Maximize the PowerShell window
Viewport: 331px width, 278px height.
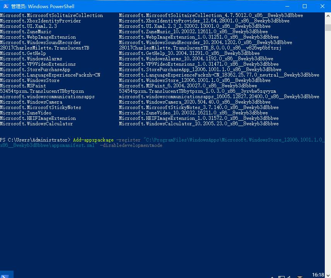305,6
